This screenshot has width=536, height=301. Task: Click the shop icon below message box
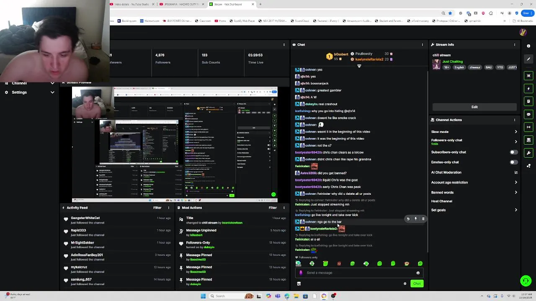299,283
